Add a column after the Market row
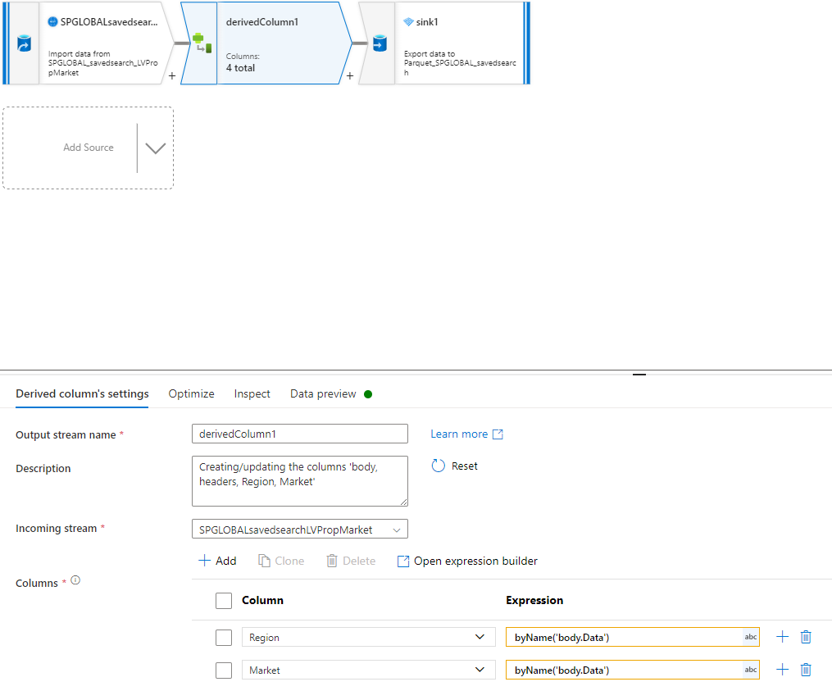This screenshot has width=832, height=700. [x=782, y=670]
